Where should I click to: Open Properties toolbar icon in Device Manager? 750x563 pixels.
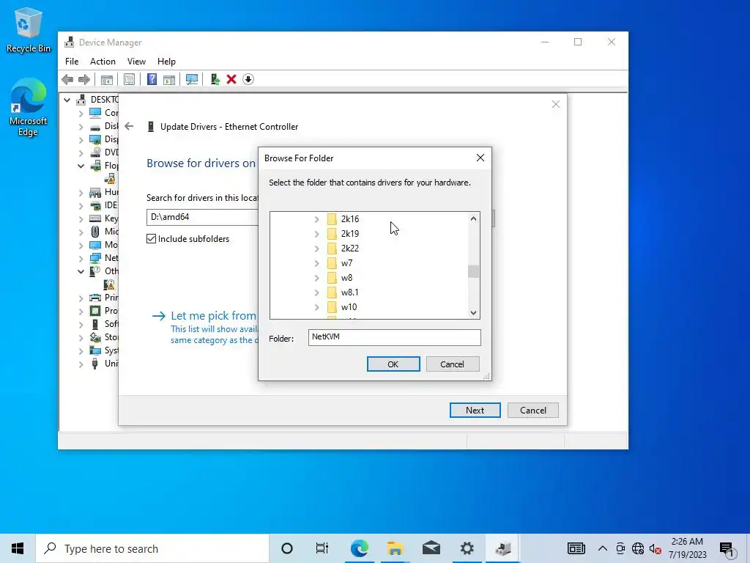coord(129,79)
